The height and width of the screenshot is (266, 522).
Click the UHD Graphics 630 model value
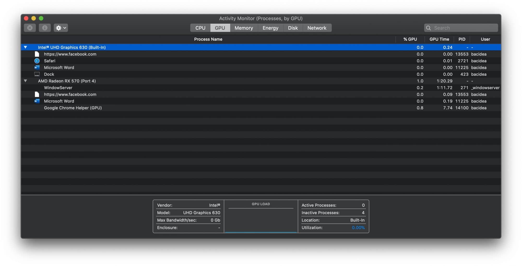[202, 213]
